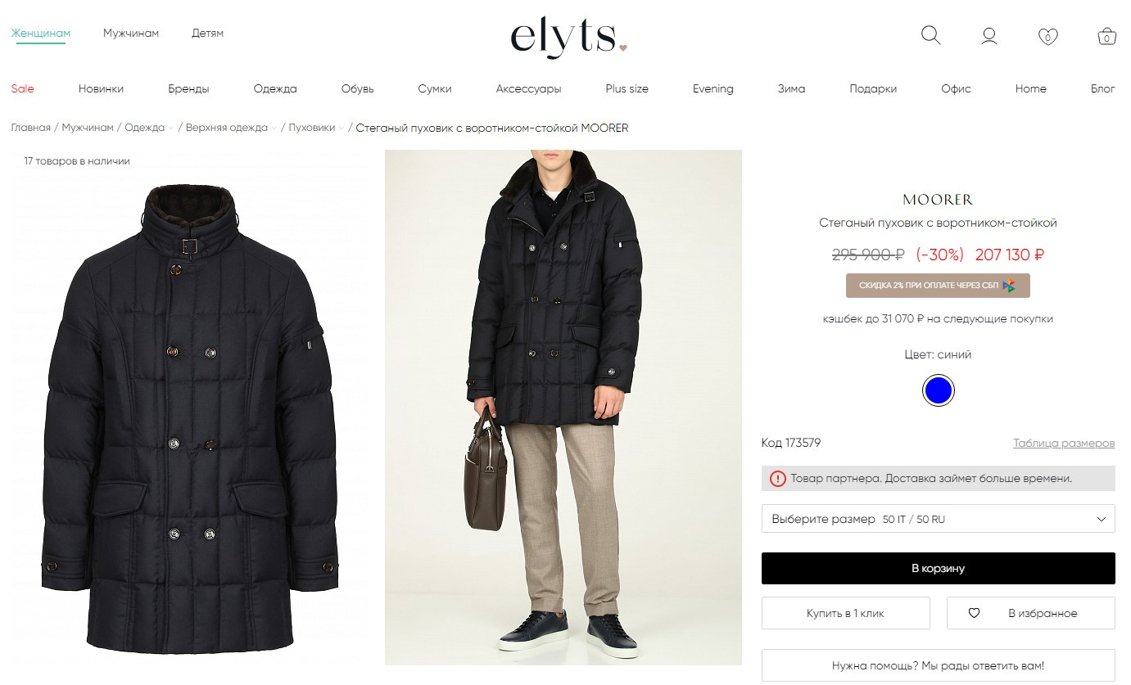Screen dimensions: 1131x685
Task: Click the red partner item warning icon
Action: coord(777,479)
